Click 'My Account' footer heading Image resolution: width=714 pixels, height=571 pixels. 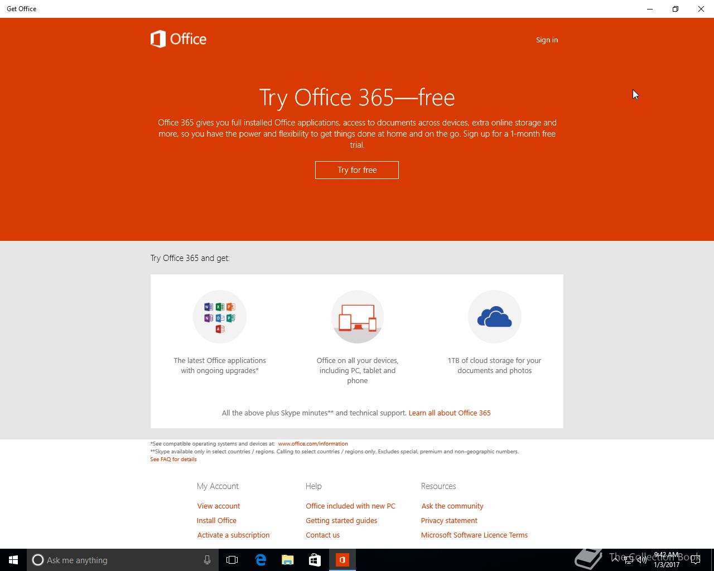[x=218, y=486]
